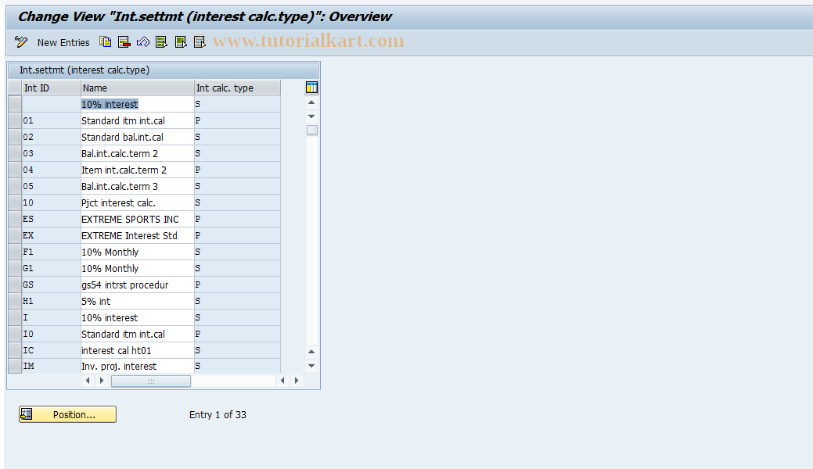The image size is (813, 469).
Task: Click the '10% Monthly' name for ID G1
Action: pos(138,268)
